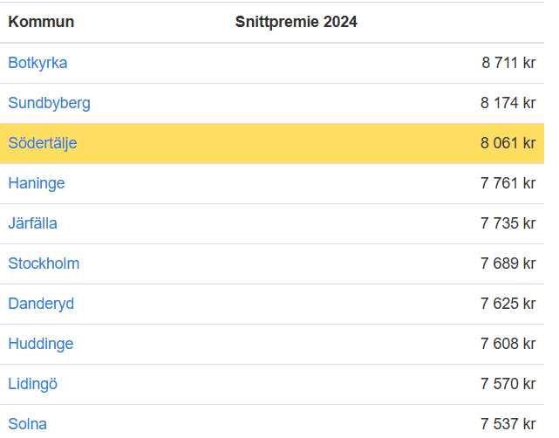Open the Huddinge link
This screenshot has height=438, width=559.
coord(41,344)
